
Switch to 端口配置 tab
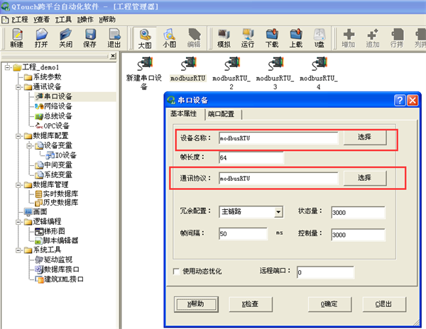(222, 114)
